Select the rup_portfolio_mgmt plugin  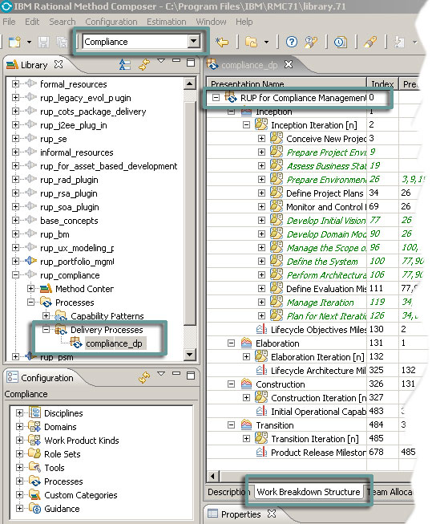point(77,262)
